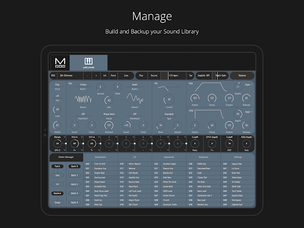Click the Volume slider bar

[x=242, y=75]
